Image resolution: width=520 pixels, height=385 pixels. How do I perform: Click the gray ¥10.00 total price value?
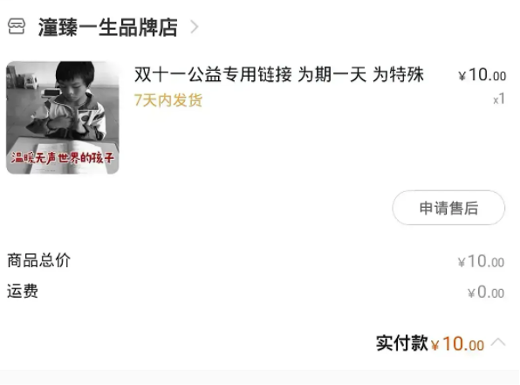click(481, 262)
